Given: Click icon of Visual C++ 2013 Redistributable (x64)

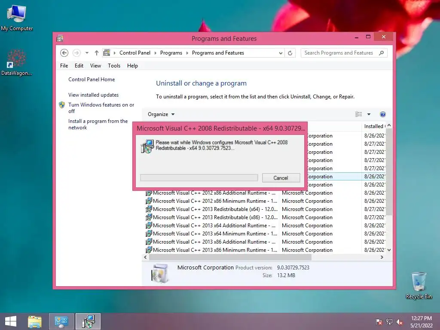Looking at the screenshot, I should [148, 209].
